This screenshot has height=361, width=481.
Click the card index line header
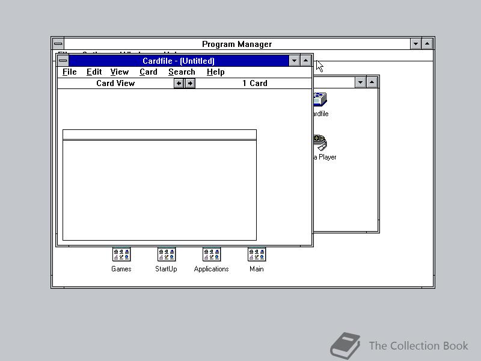click(x=159, y=134)
